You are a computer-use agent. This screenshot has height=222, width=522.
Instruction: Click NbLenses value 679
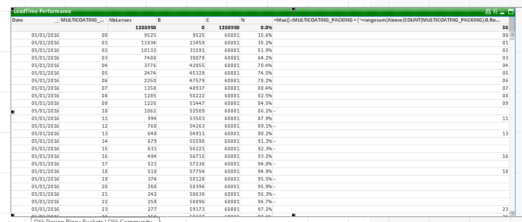152,141
